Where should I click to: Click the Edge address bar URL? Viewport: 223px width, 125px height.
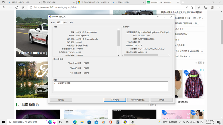click(x=55, y=7)
